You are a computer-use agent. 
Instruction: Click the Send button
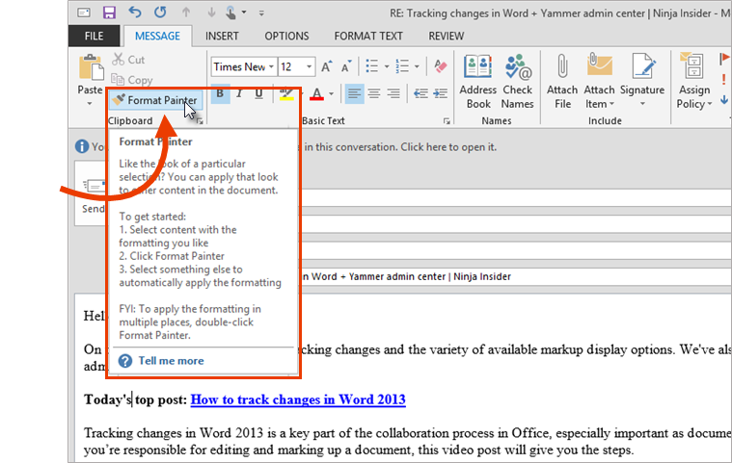(x=93, y=194)
